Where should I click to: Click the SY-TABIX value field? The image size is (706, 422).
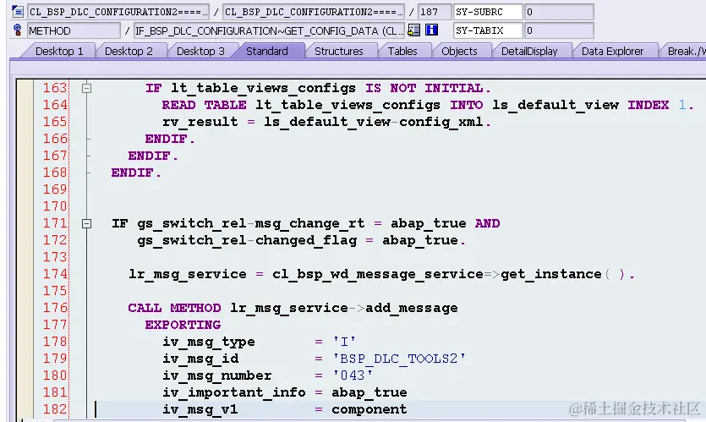[559, 30]
